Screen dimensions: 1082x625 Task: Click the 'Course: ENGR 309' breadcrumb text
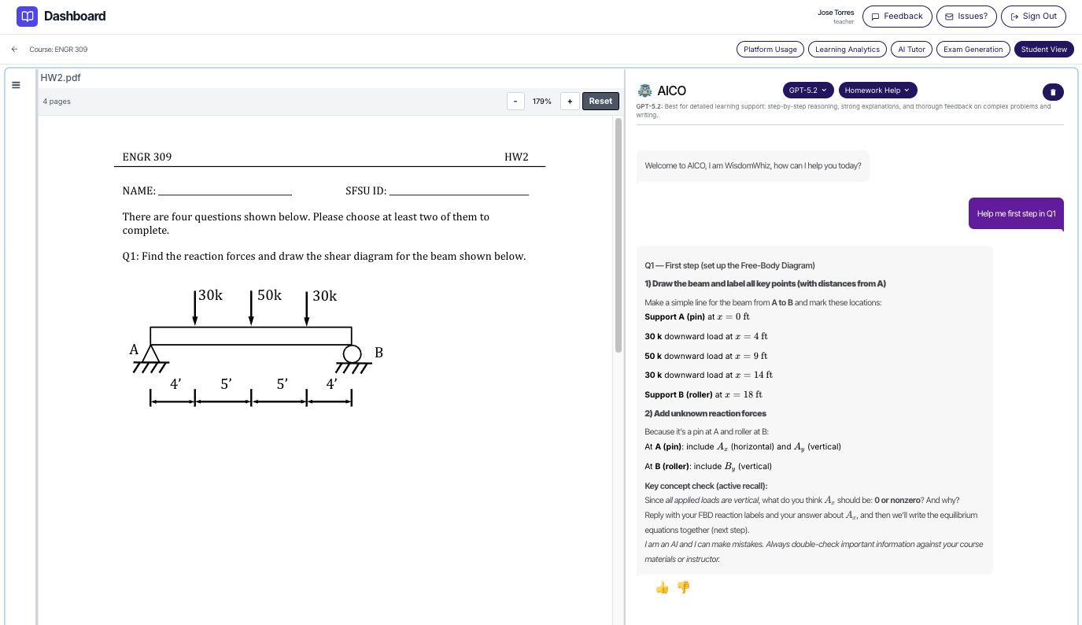click(x=58, y=50)
